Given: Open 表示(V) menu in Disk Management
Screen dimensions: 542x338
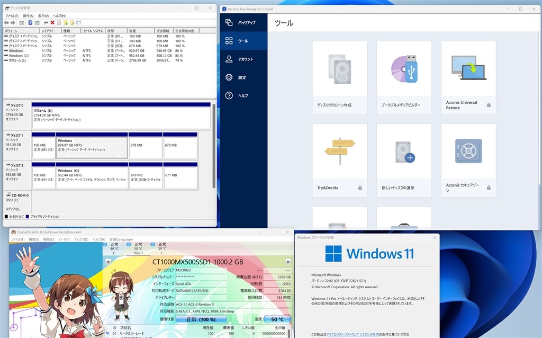Looking at the screenshot, I should (x=43, y=16).
